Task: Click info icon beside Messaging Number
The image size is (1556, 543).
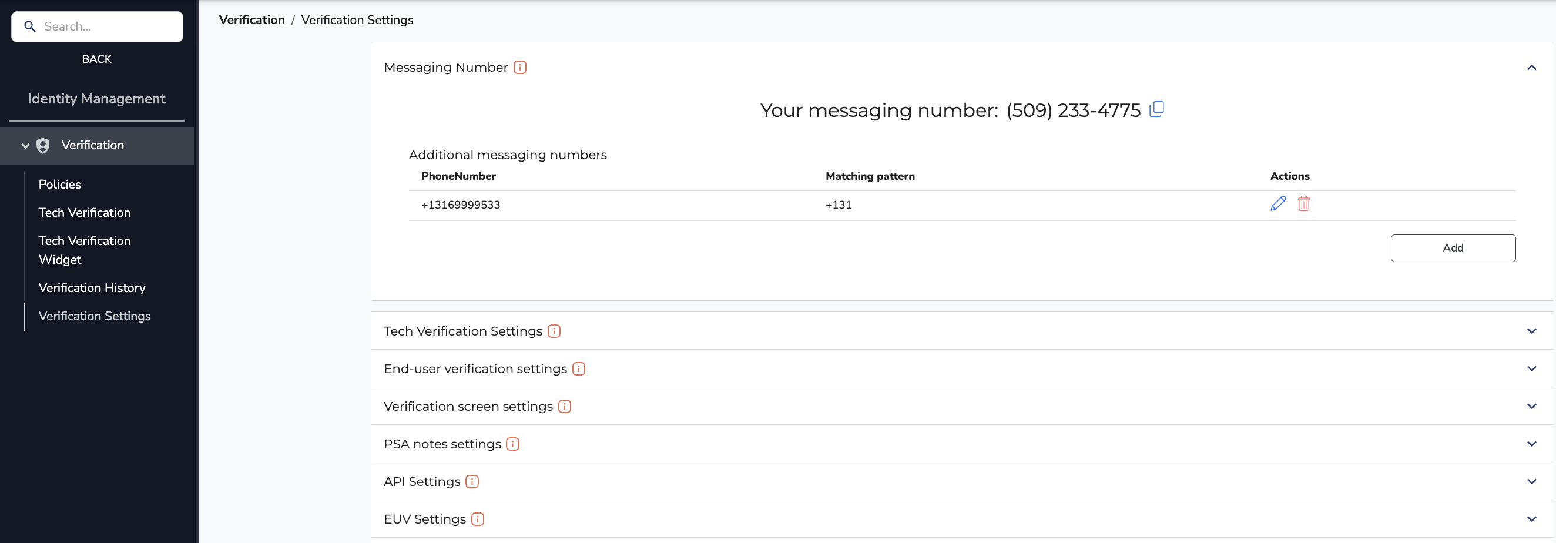Action: [x=519, y=67]
